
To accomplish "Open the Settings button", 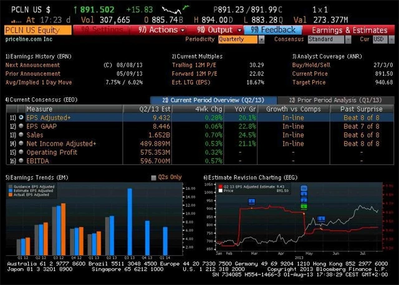I will [103, 30].
